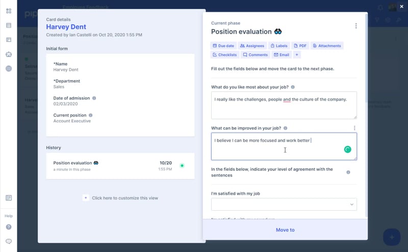Image resolution: width=408 pixels, height=252 pixels.
Task: Expand 'I'm satisfied with my job' dropdown
Action: (x=284, y=205)
